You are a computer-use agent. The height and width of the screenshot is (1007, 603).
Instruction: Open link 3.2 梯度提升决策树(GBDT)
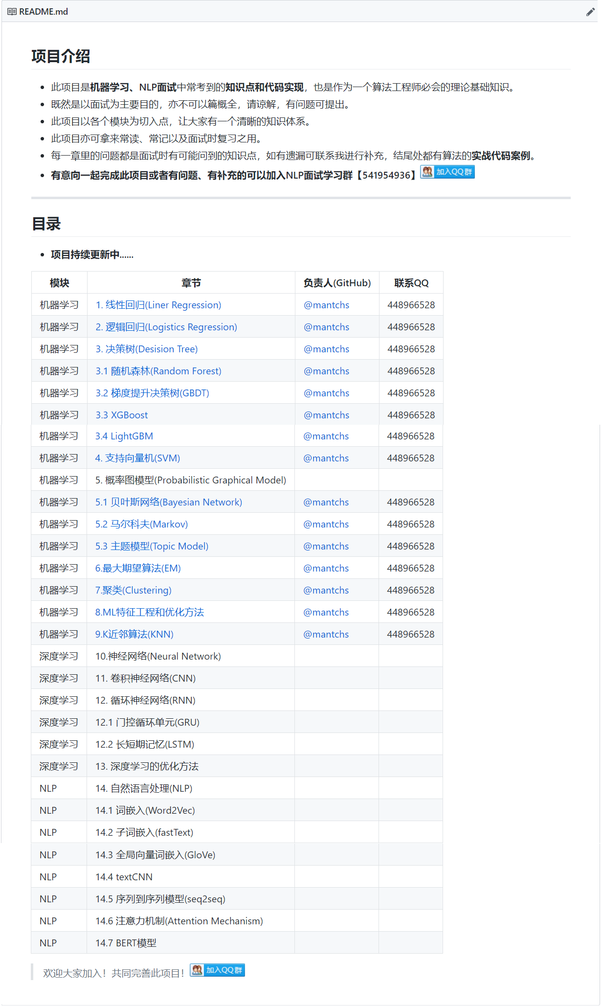tap(153, 393)
